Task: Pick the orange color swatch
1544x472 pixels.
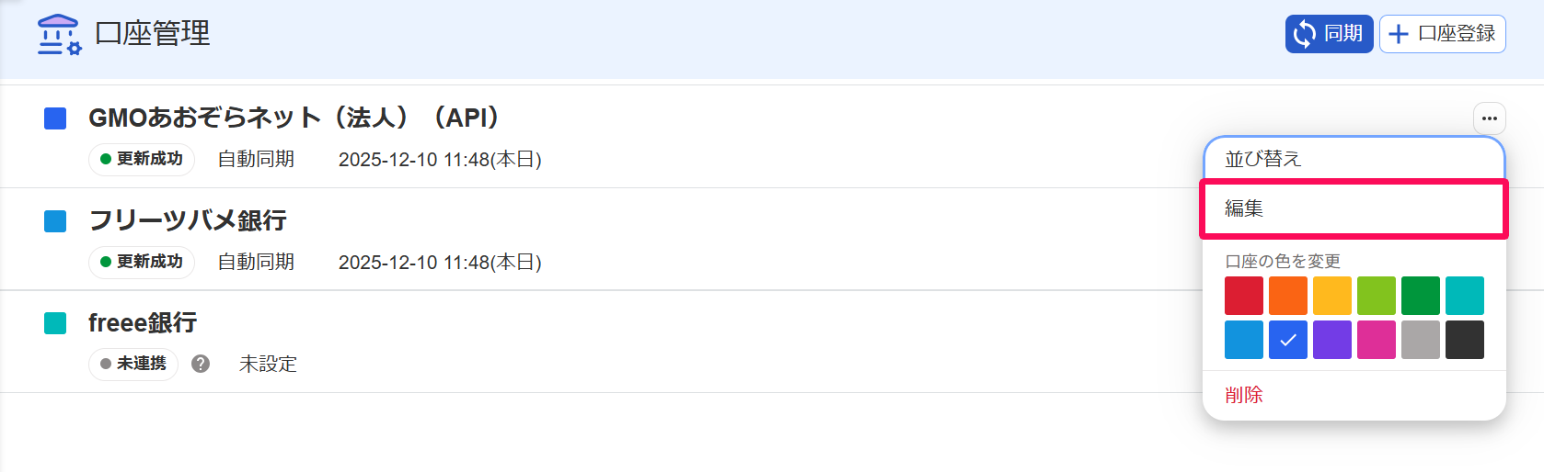Action: point(1288,296)
